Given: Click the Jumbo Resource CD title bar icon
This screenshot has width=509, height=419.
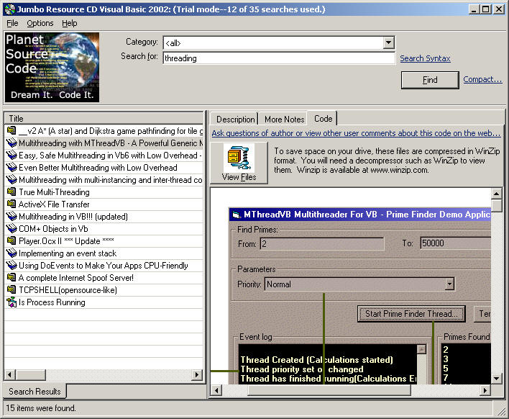Looking at the screenshot, I should coord(10,9).
